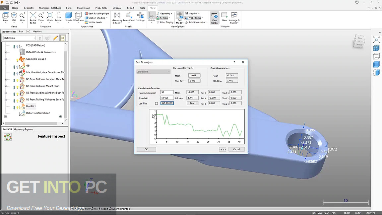Click Point-Cloud labels icon
This screenshot has height=215, width=382.
coord(129,17)
